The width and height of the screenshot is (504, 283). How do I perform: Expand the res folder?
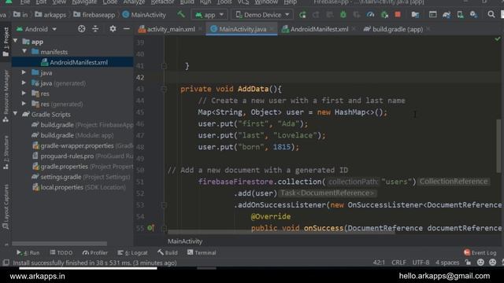coord(24,94)
